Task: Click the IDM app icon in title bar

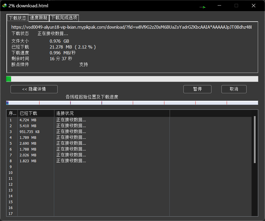Action: click(x=5, y=6)
